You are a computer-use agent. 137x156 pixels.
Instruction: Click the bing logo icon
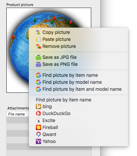point(38,106)
